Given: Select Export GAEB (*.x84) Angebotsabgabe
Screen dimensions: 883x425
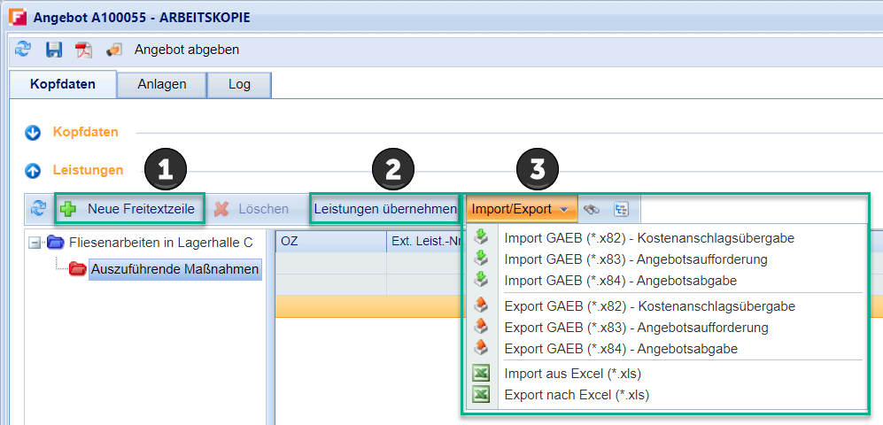Looking at the screenshot, I should (x=620, y=349).
